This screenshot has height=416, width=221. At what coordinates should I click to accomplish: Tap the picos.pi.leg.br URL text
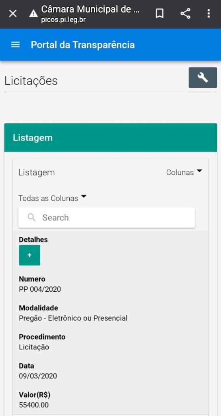[x=63, y=20]
